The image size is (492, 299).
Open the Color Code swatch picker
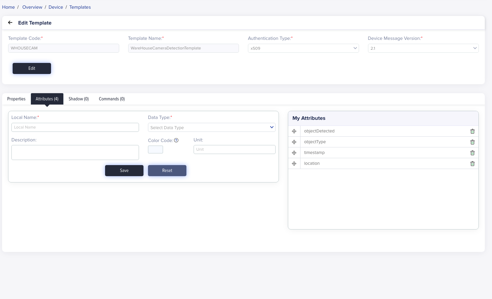click(155, 149)
